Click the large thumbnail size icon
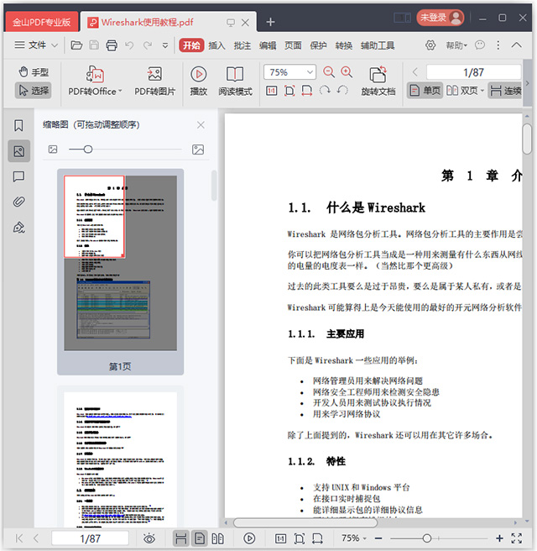Screen dimensions: 537x551 (198, 150)
